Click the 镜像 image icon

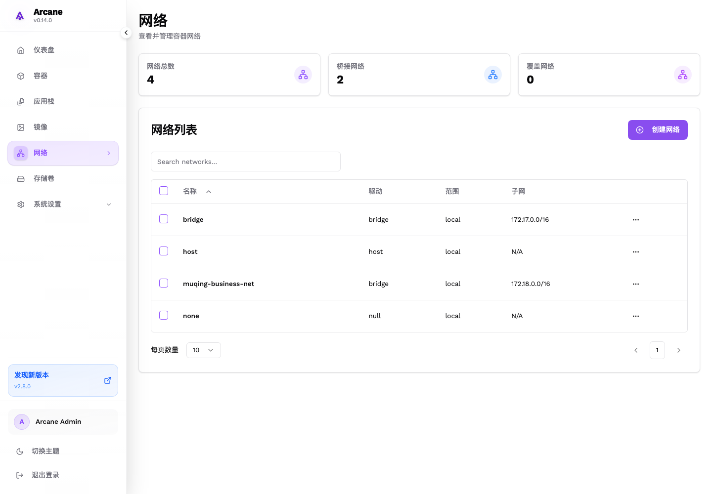21,127
